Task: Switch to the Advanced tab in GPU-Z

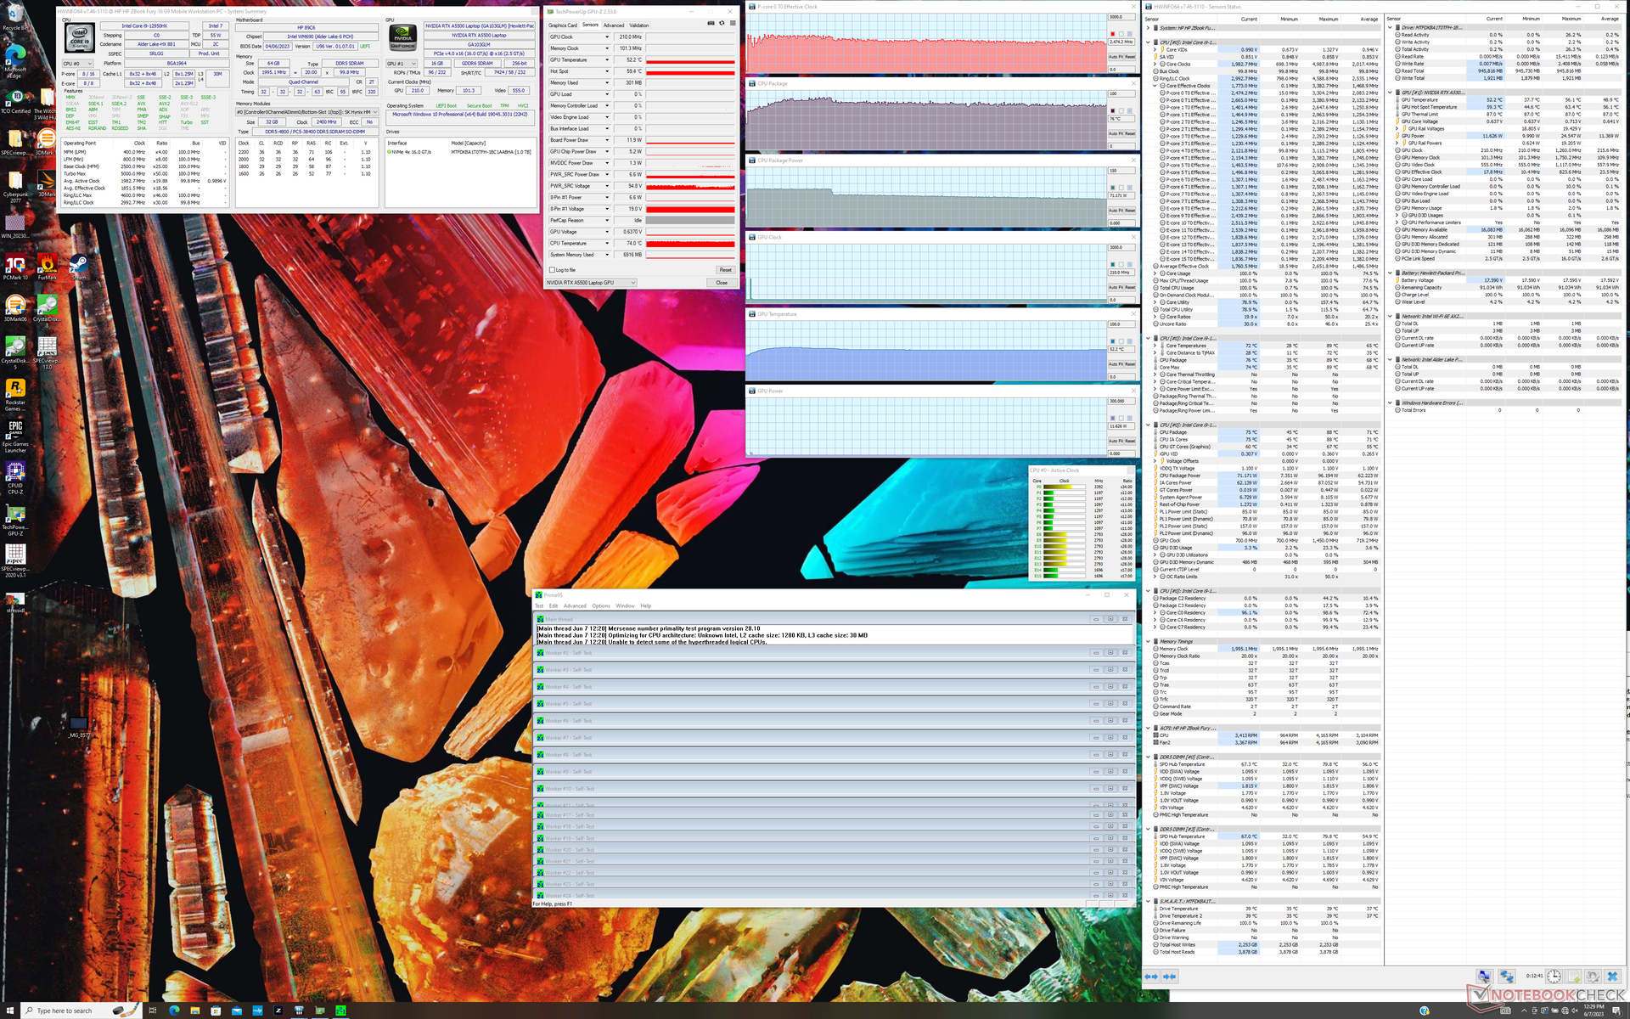Action: coord(614,25)
